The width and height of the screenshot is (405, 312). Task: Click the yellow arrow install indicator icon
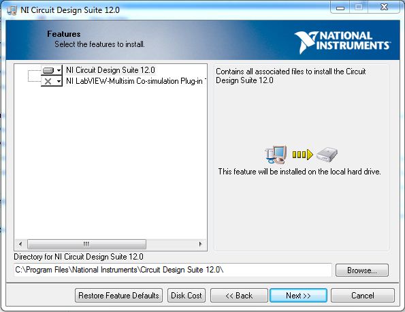(302, 155)
